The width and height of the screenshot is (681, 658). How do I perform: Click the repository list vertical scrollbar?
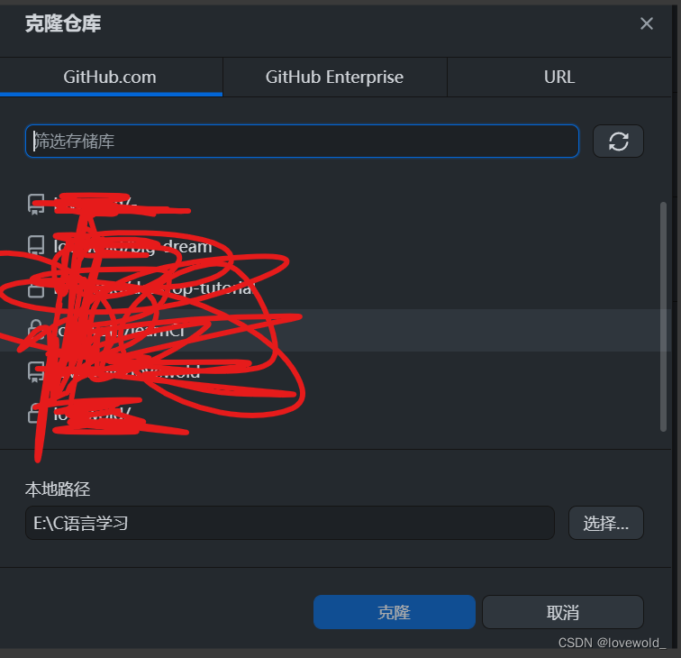click(x=663, y=316)
